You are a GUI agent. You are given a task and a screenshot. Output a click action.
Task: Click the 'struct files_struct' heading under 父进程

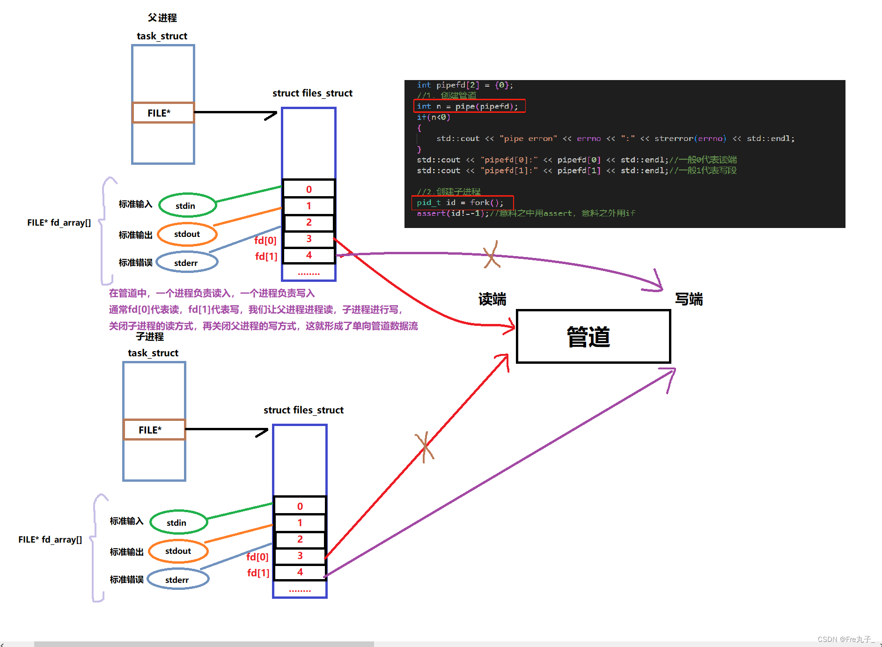point(312,93)
